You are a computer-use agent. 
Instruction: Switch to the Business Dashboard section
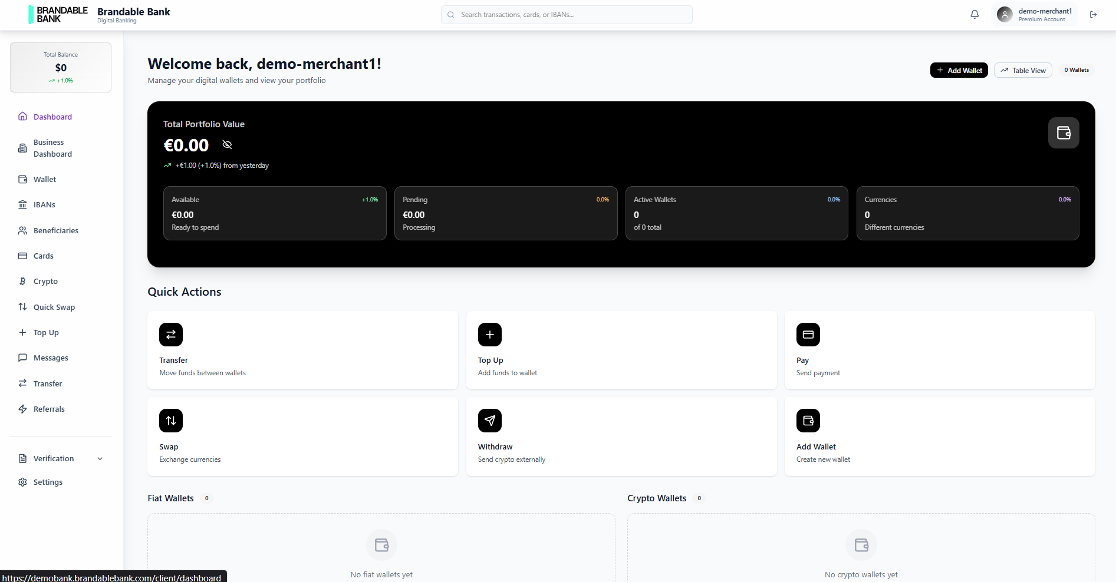(53, 148)
